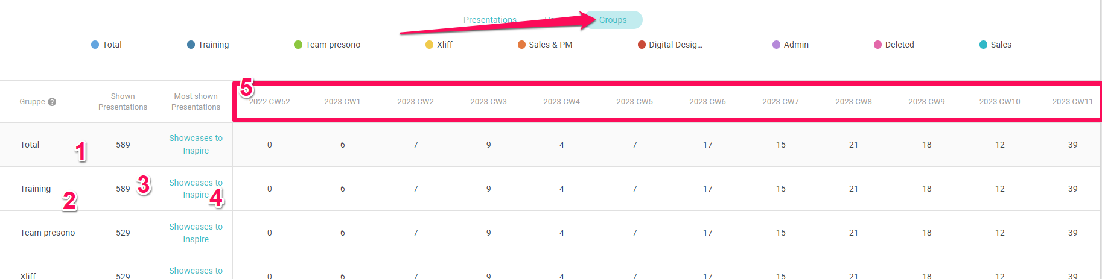Select the Most shown Presentations column header

tap(196, 102)
